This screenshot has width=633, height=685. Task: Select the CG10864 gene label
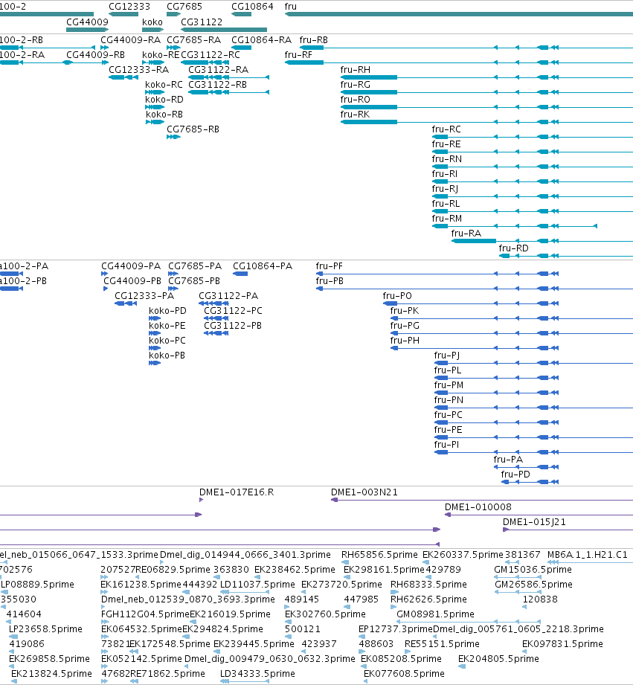tap(252, 7)
